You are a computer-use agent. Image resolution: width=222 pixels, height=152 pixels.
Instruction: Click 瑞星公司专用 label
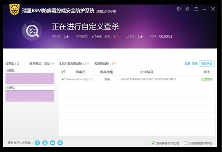(106, 11)
